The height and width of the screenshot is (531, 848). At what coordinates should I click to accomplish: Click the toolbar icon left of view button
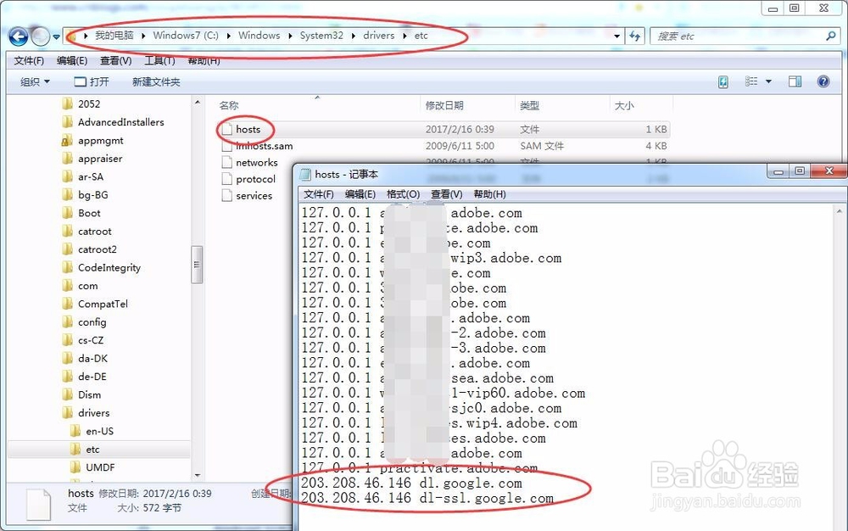tap(723, 81)
